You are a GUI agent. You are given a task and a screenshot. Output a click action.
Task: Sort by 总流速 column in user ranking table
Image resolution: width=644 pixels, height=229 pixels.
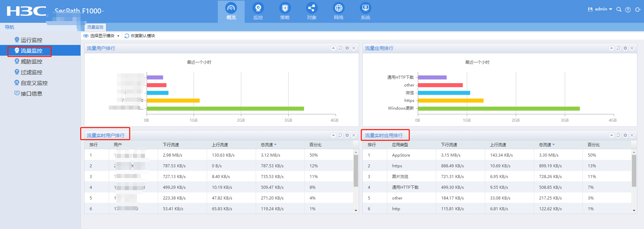(x=268, y=145)
